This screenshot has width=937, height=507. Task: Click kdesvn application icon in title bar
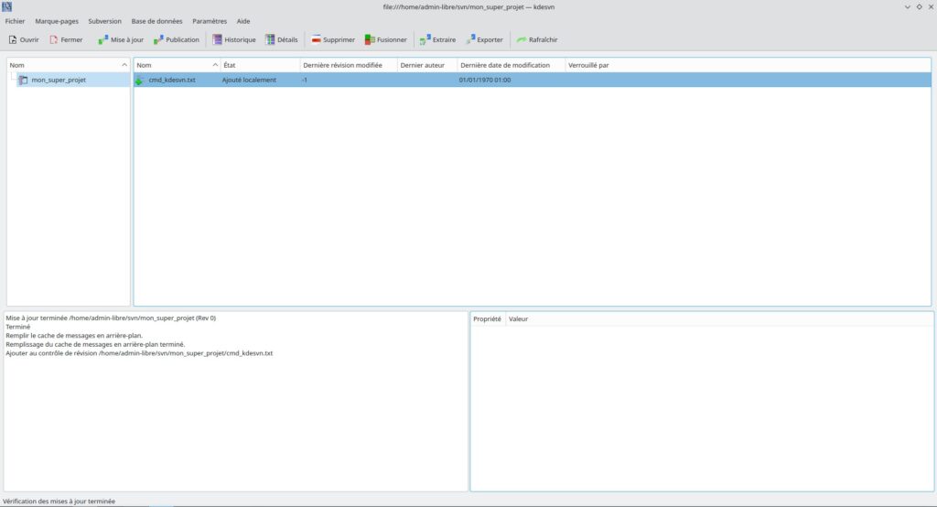click(6, 6)
